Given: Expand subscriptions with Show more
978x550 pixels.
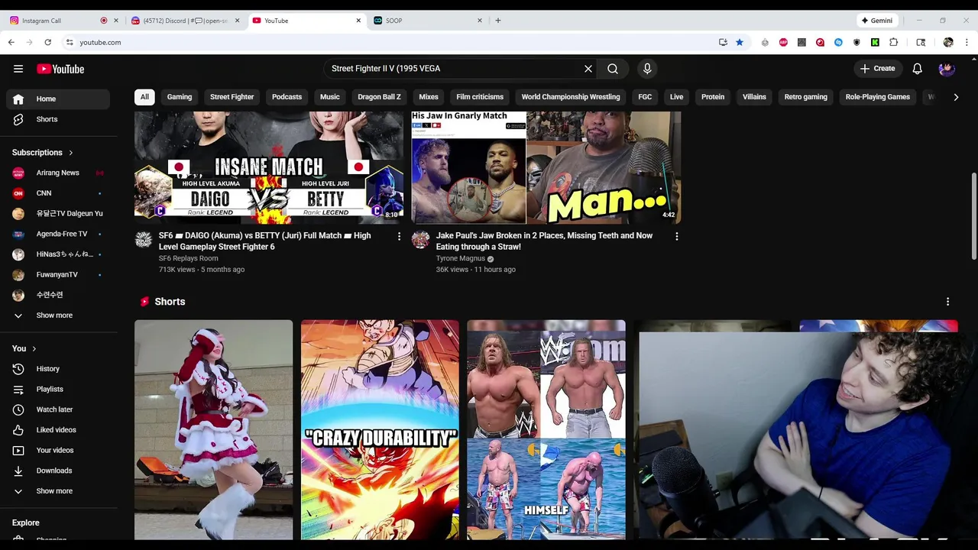Looking at the screenshot, I should (x=58, y=315).
